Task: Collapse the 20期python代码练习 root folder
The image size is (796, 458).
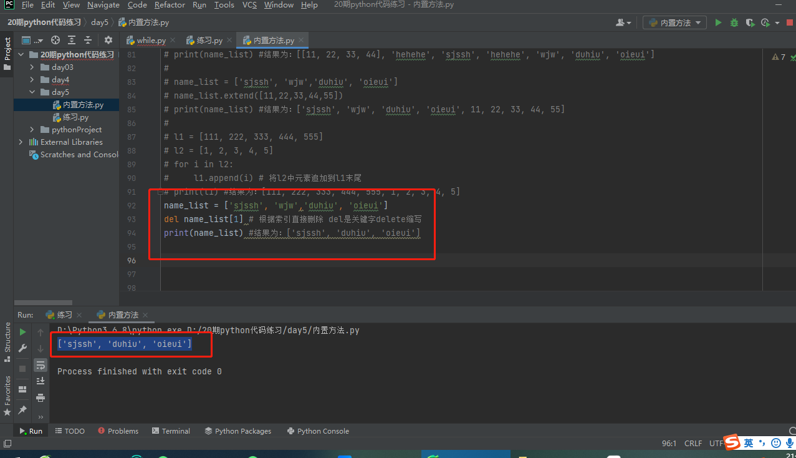Action: coord(21,55)
